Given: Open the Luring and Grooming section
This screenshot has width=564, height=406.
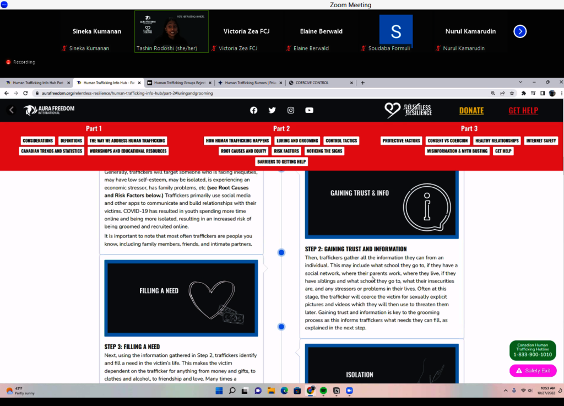Looking at the screenshot, I should 297,140.
